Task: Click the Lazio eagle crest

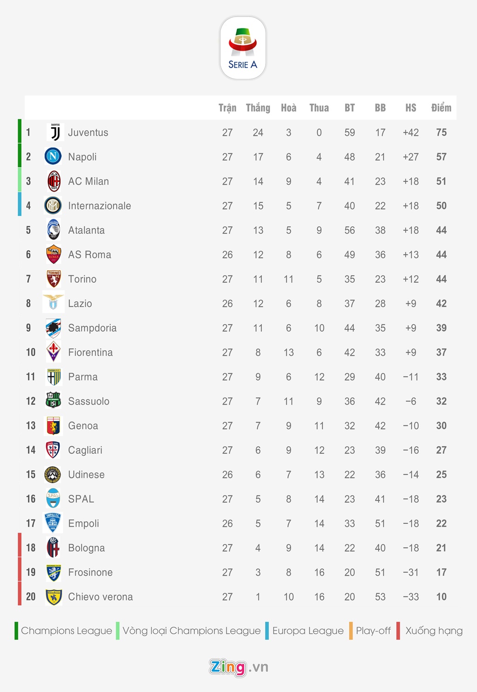Action: coord(53,302)
